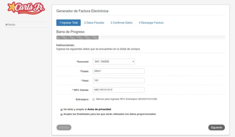Enable the Extranjero RFC checkbox

pyautogui.click(x=93, y=99)
